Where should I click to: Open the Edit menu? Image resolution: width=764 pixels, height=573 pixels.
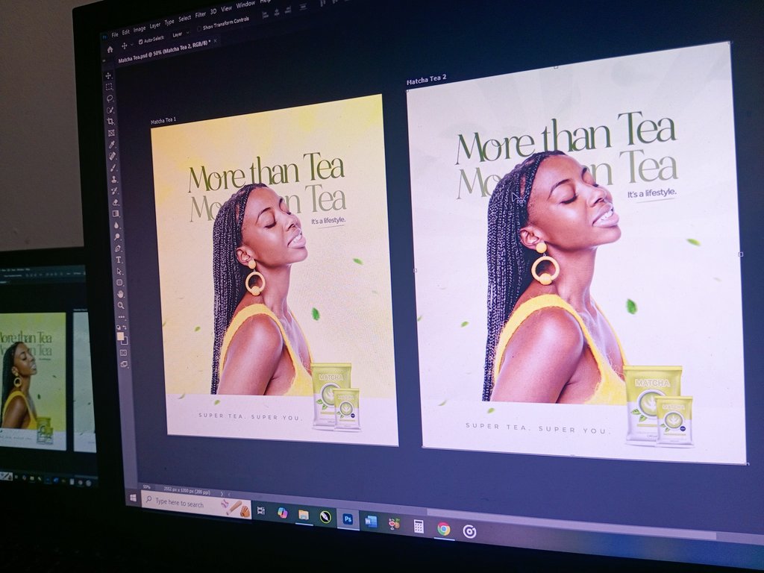[x=125, y=32]
